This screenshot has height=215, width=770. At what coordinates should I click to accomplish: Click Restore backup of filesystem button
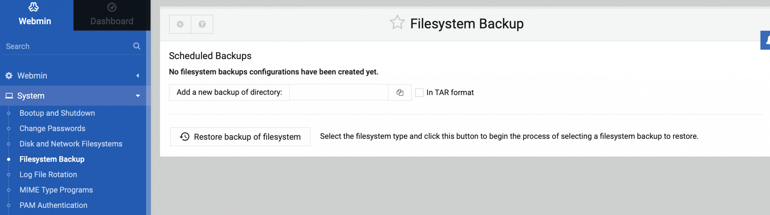coord(240,137)
